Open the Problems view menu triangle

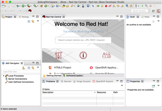click(122, 85)
